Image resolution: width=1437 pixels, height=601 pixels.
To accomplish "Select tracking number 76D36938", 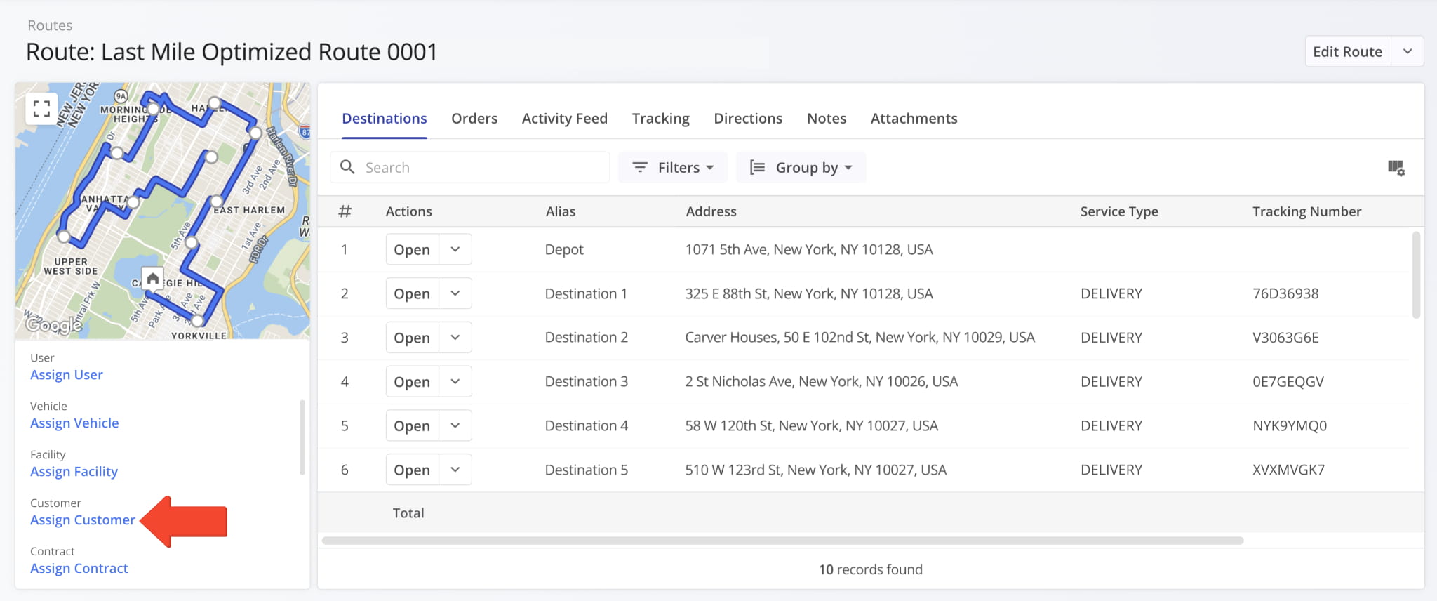I will coord(1285,293).
